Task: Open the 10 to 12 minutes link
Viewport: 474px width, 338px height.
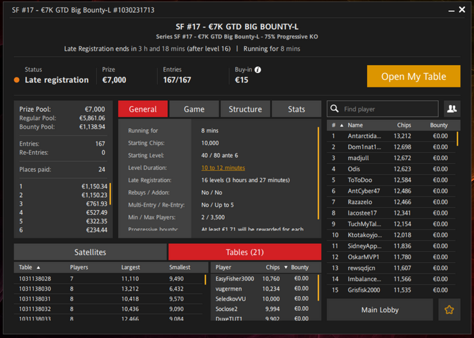Action: tap(223, 168)
